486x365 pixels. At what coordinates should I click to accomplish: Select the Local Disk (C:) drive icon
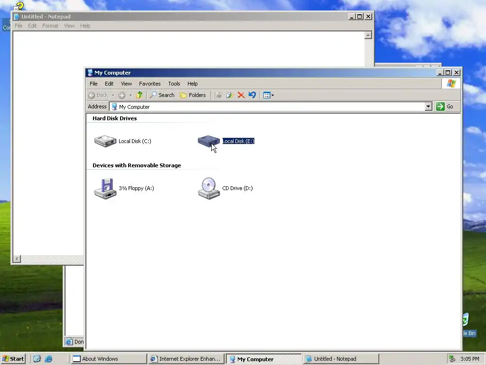105,141
